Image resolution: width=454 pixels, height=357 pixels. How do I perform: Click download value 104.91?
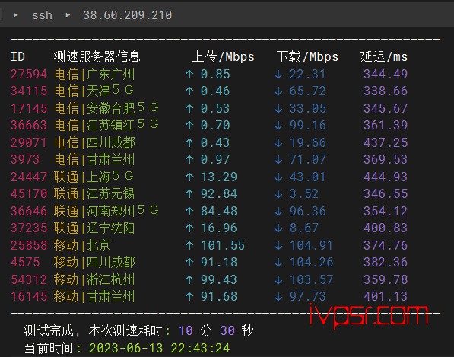[311, 245]
